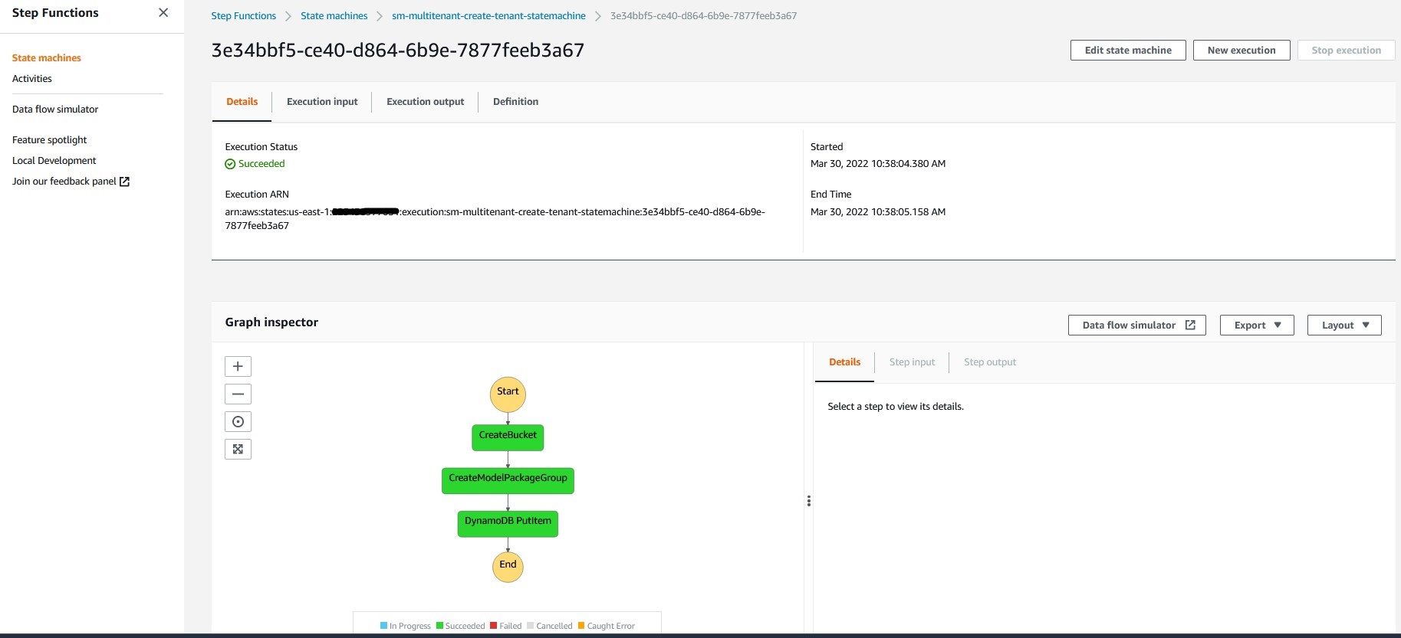Click the Cancelled legend swatch

531,626
